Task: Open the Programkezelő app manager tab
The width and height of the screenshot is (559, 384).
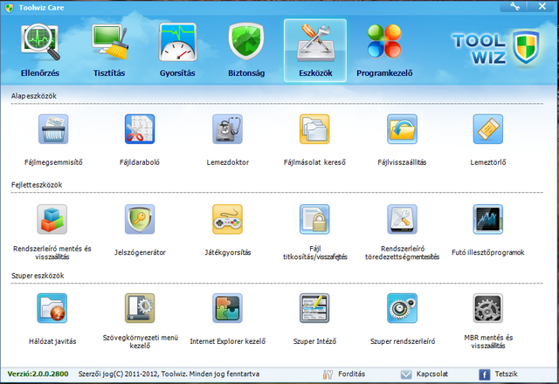Action: (x=384, y=51)
